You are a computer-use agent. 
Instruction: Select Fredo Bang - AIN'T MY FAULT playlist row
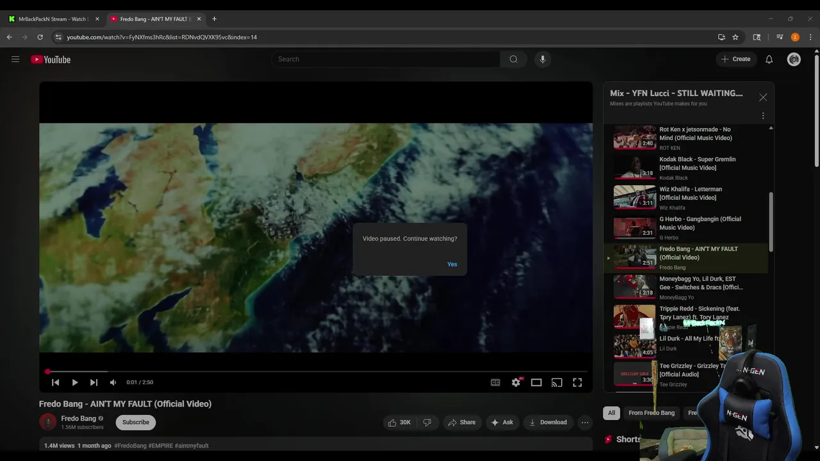click(686, 257)
